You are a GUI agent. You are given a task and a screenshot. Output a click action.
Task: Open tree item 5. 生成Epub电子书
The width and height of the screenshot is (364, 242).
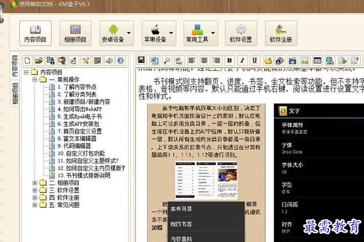pyautogui.click(x=79, y=117)
